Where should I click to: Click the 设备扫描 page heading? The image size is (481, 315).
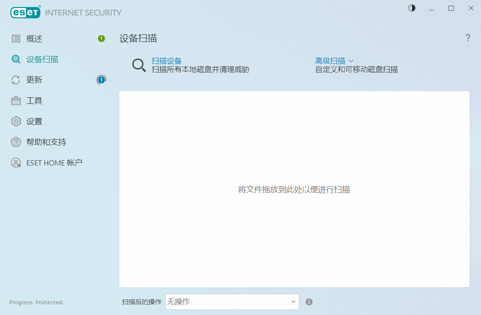point(138,39)
